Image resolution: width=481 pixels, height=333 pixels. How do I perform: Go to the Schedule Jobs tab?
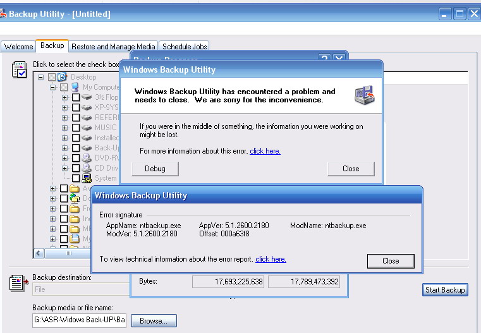click(185, 47)
